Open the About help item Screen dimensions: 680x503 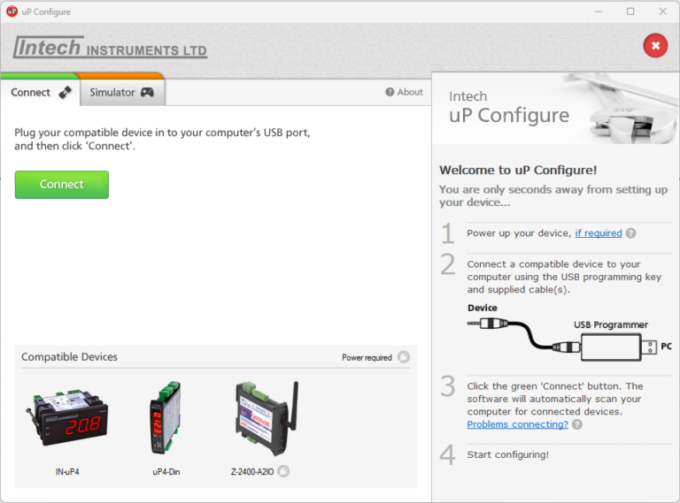tap(404, 92)
